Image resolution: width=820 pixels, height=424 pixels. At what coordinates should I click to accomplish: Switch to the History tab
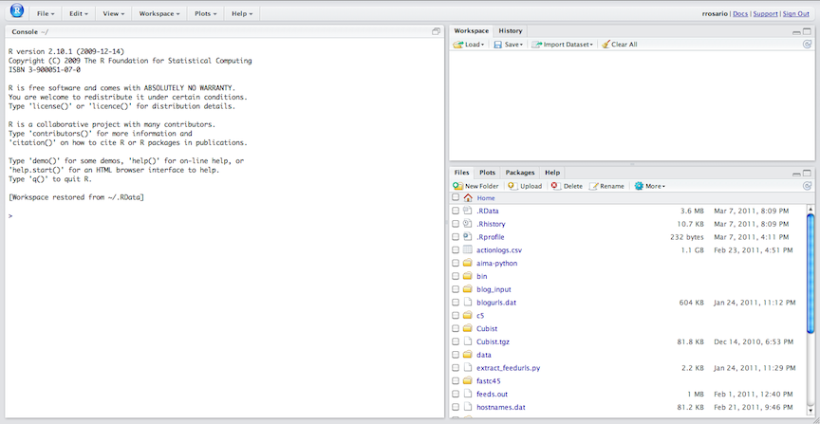coord(511,31)
